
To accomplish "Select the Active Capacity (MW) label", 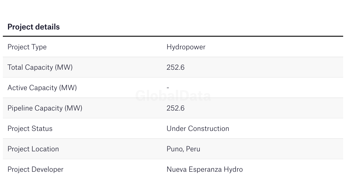I will click(42, 88).
